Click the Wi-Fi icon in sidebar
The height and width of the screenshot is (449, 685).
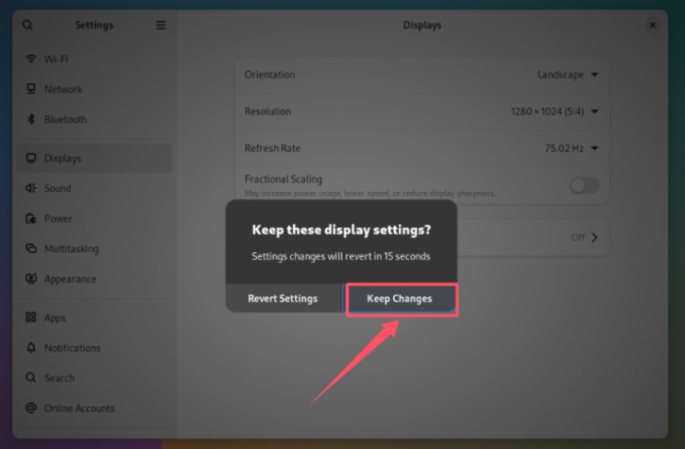31,58
